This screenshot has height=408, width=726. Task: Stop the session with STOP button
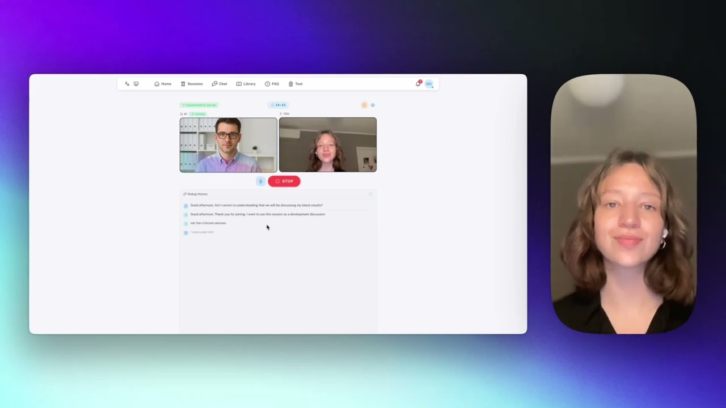coord(284,181)
